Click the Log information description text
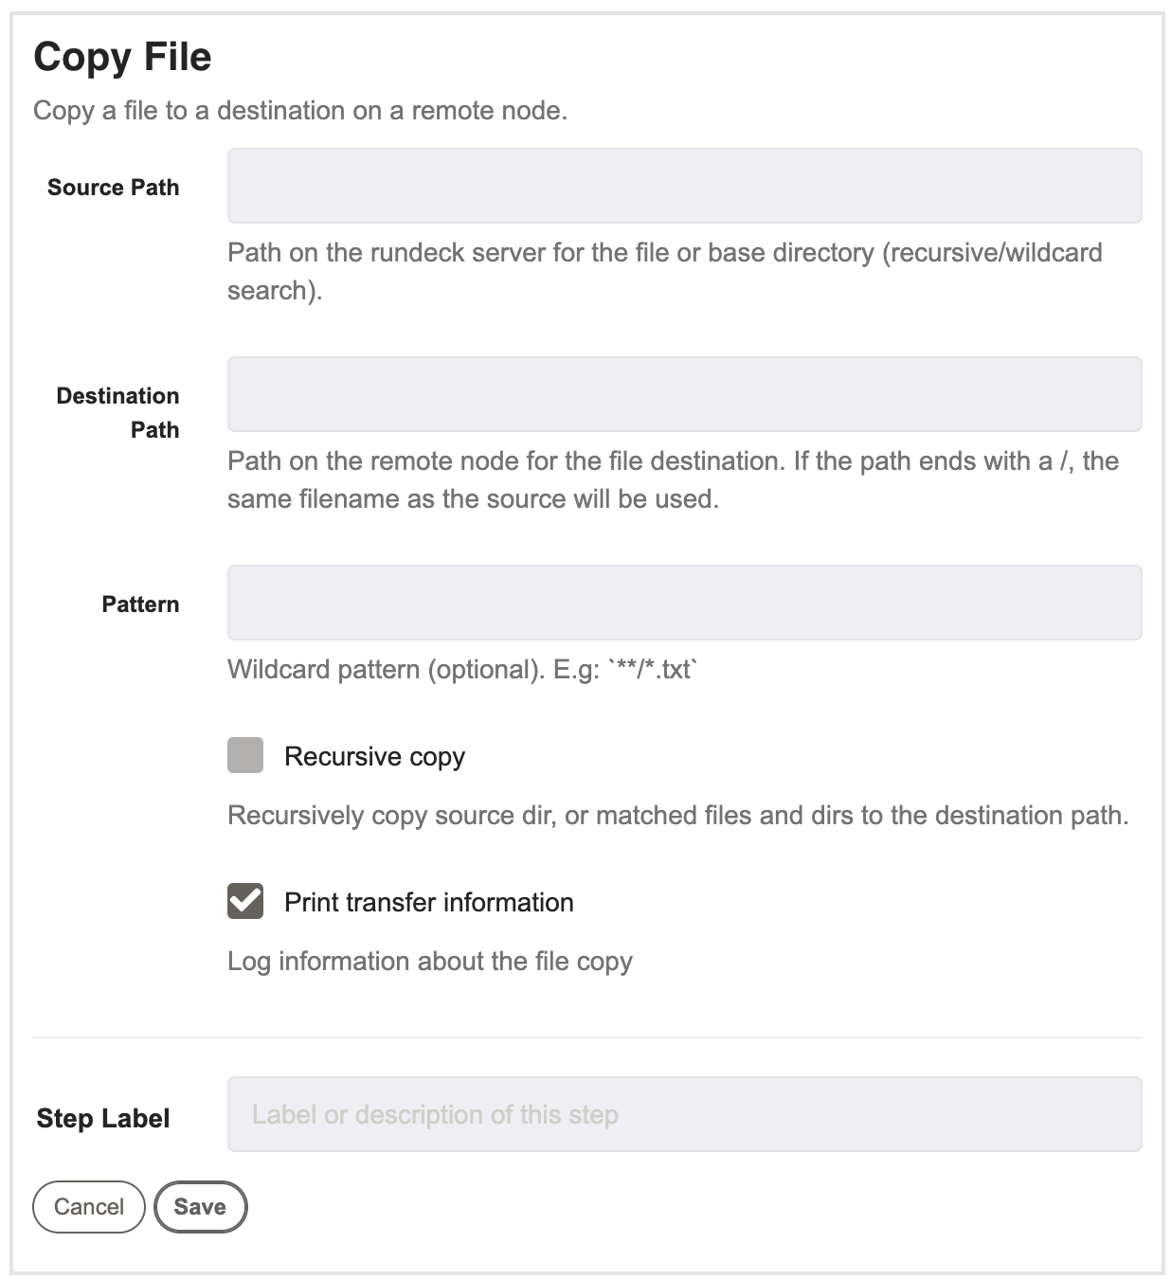The height and width of the screenshot is (1279, 1171). (x=430, y=961)
